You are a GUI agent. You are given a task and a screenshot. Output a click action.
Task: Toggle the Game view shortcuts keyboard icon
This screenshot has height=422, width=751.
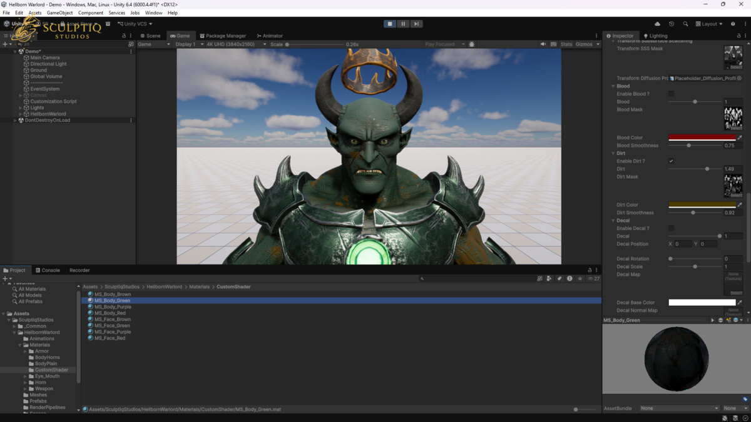(553, 44)
